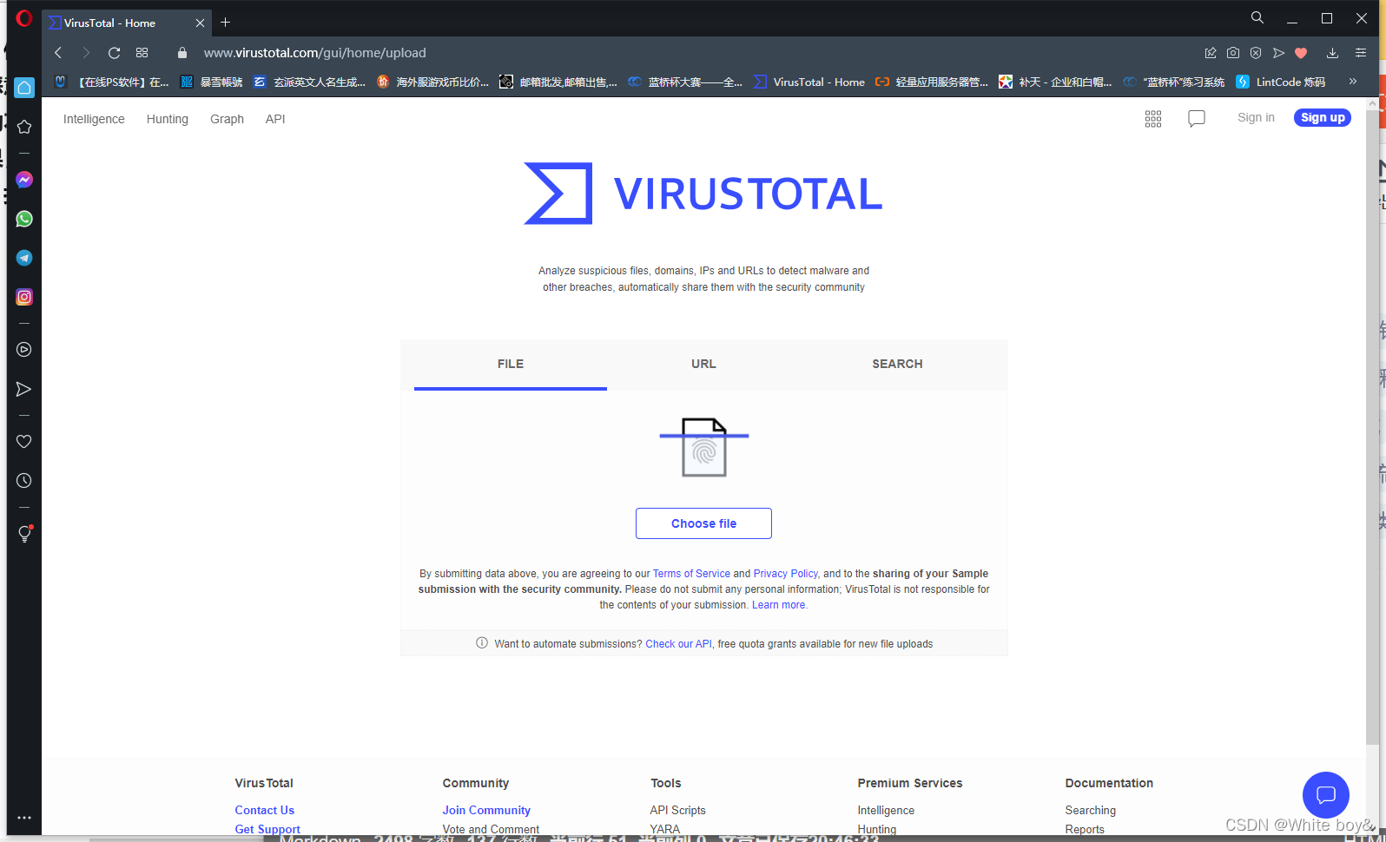1386x842 pixels.
Task: Open the Terms of Service link
Action: click(x=691, y=574)
